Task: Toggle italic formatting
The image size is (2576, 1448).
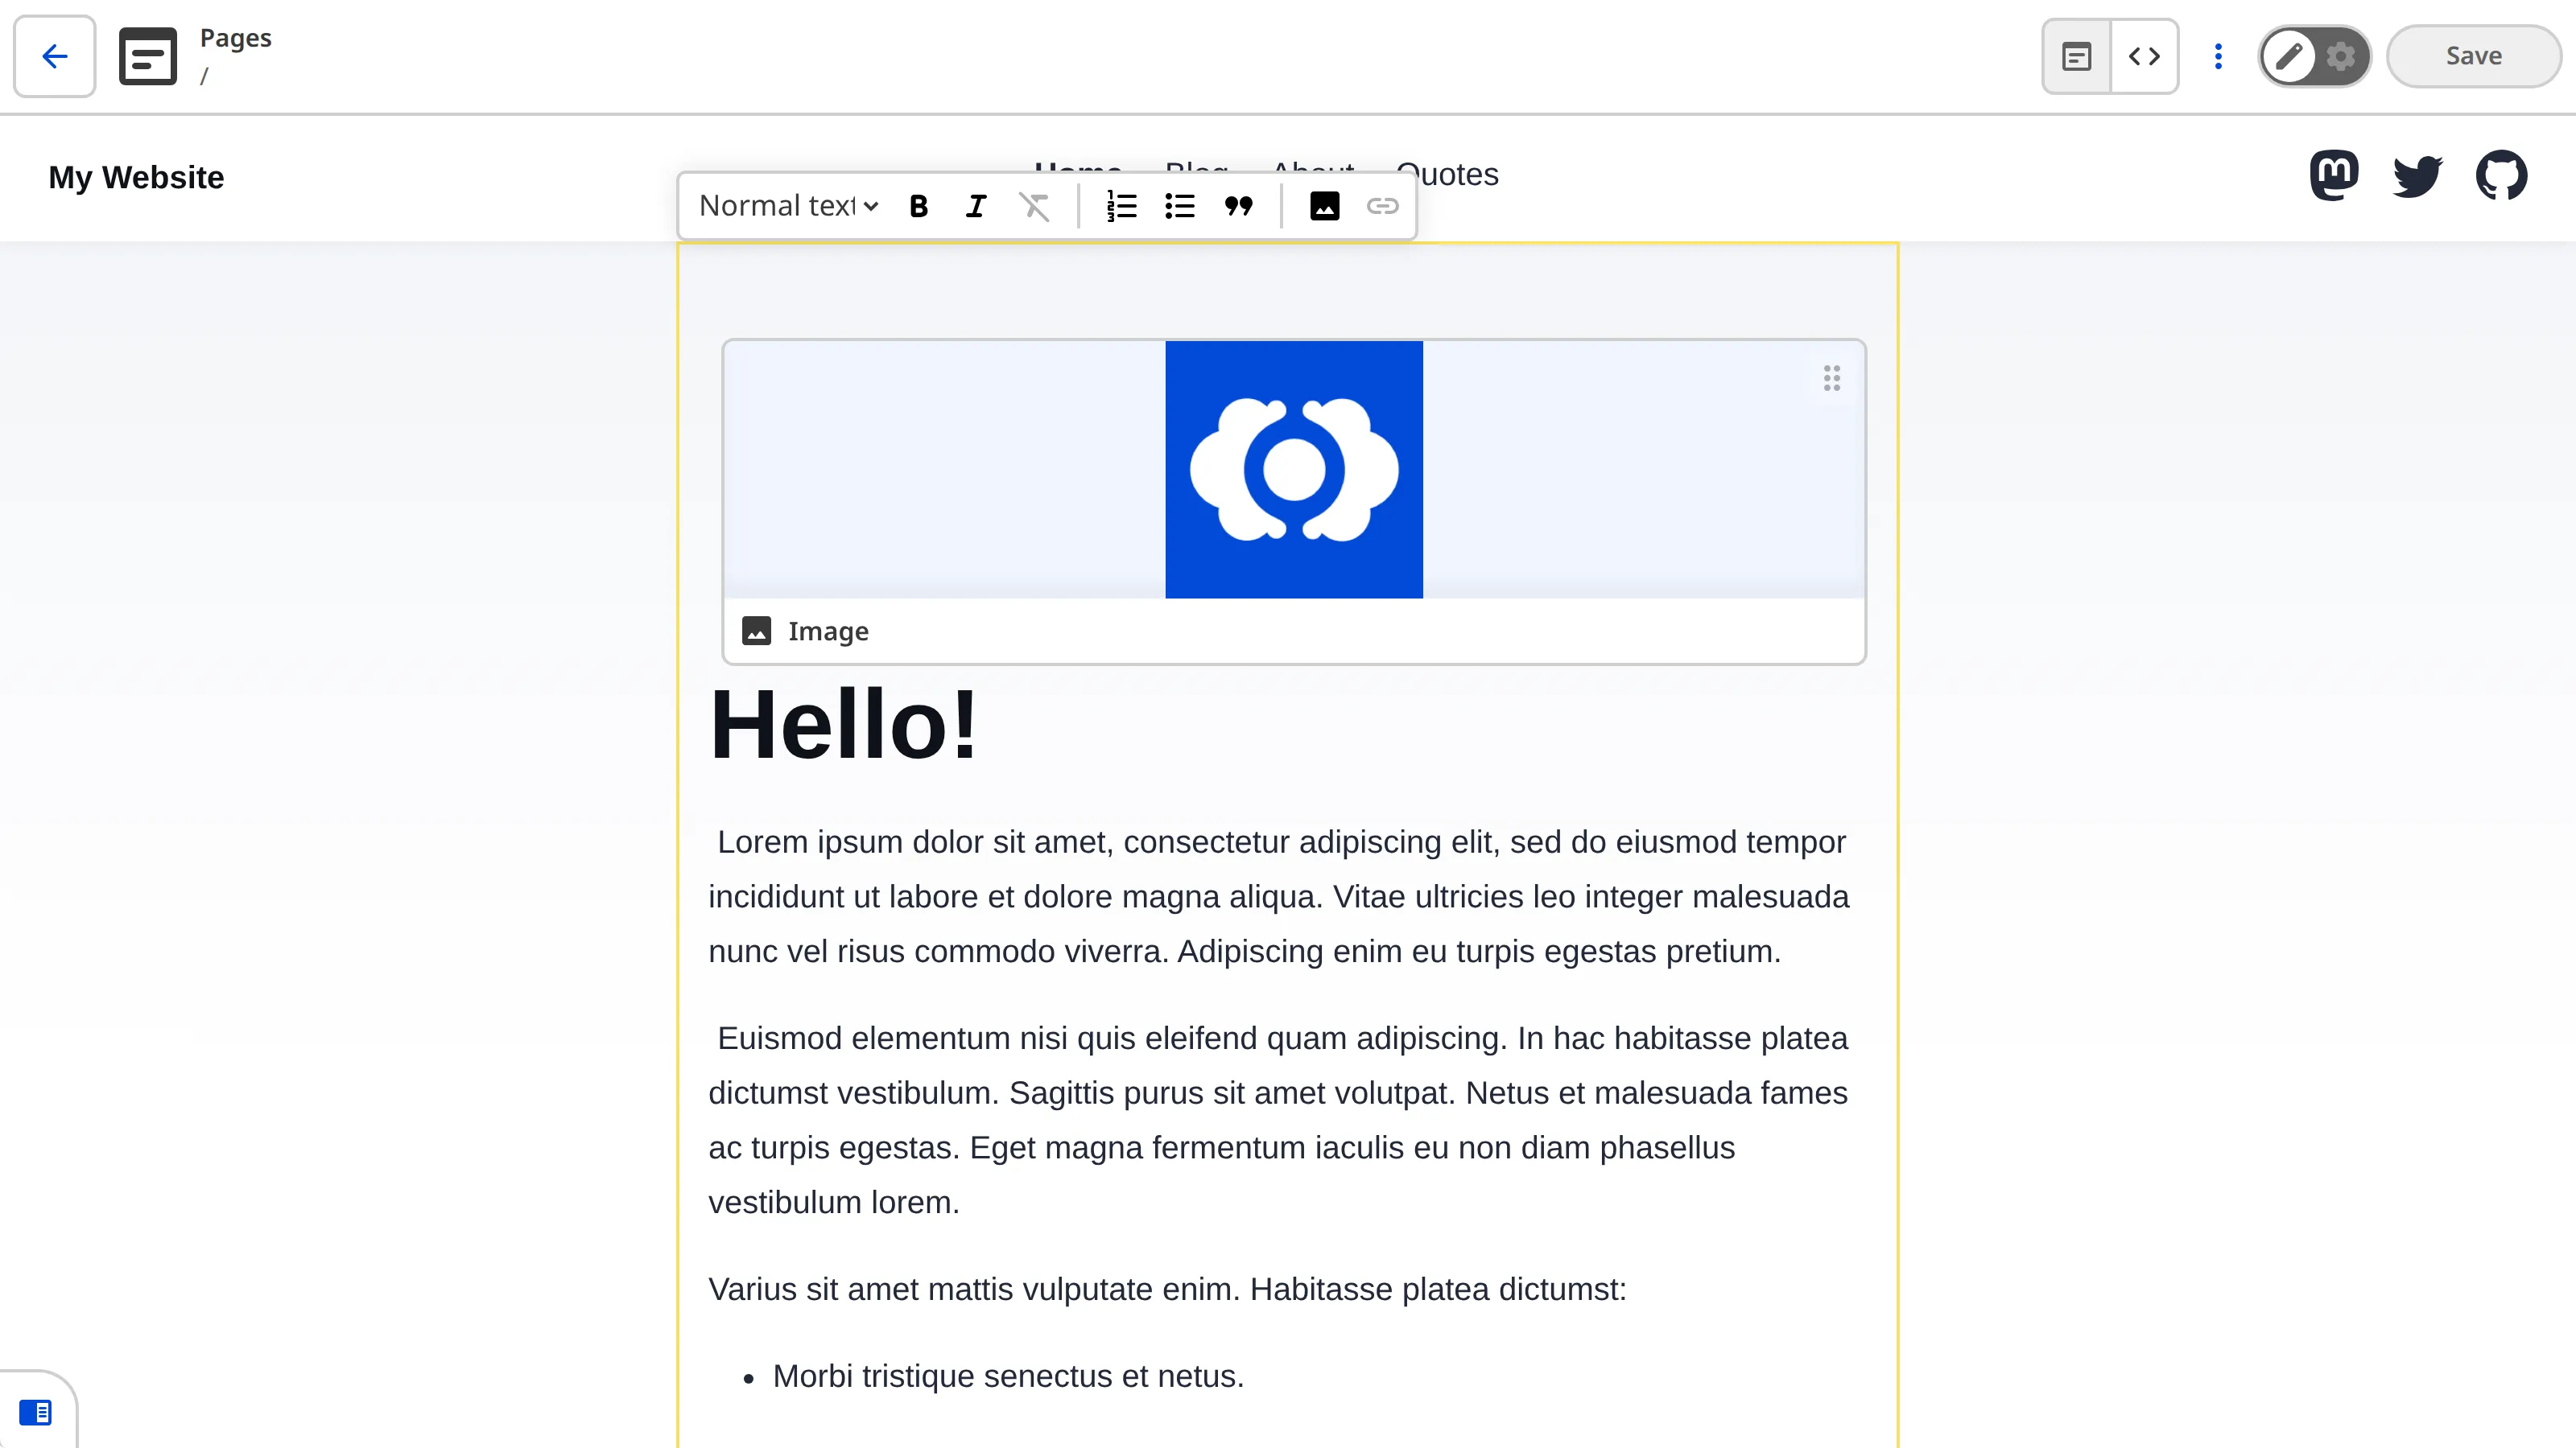Action: point(976,206)
